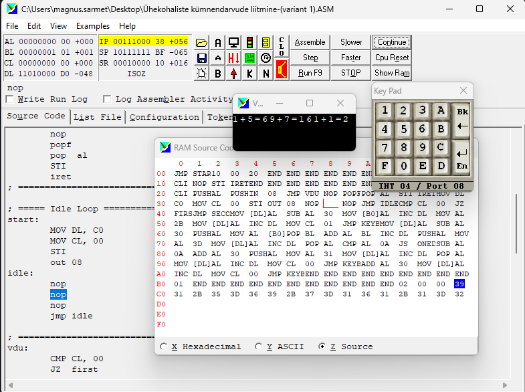Click the Slower button

351,42
